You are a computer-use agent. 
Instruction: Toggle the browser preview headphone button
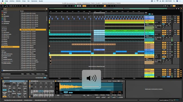(2, 71)
